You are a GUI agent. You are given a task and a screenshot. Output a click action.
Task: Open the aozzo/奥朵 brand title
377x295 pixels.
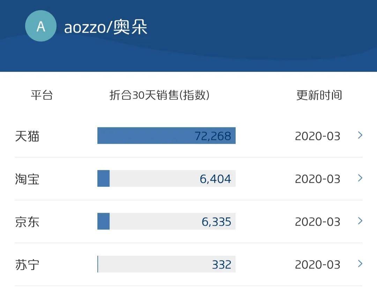pos(106,28)
